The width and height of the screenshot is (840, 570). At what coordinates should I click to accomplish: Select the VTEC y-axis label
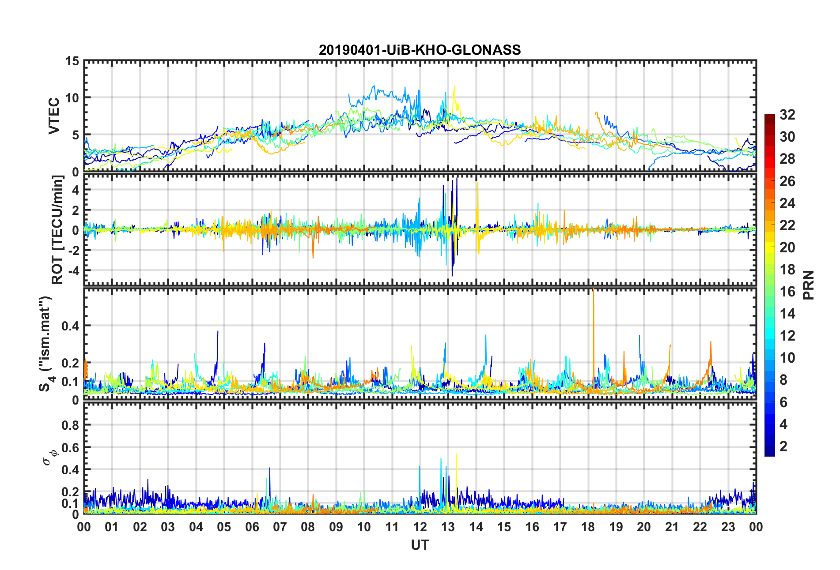54,116
